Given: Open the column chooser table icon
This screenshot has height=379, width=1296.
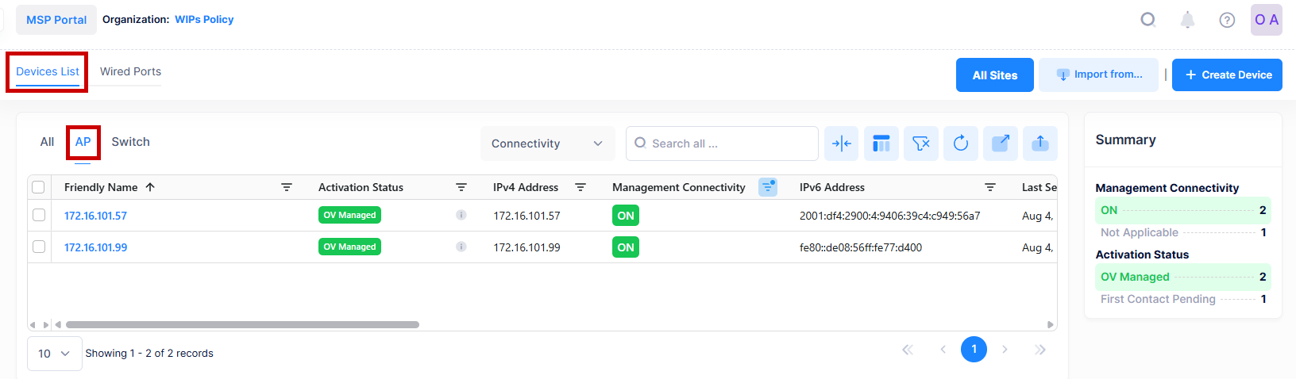Looking at the screenshot, I should [x=881, y=144].
